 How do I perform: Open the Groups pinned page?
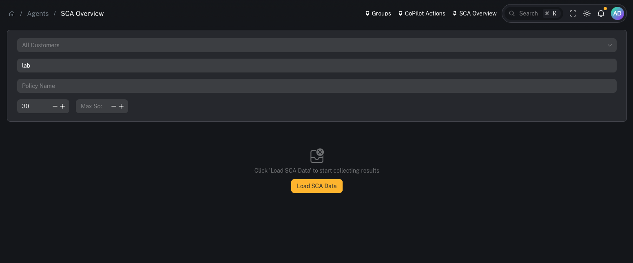pos(381,13)
